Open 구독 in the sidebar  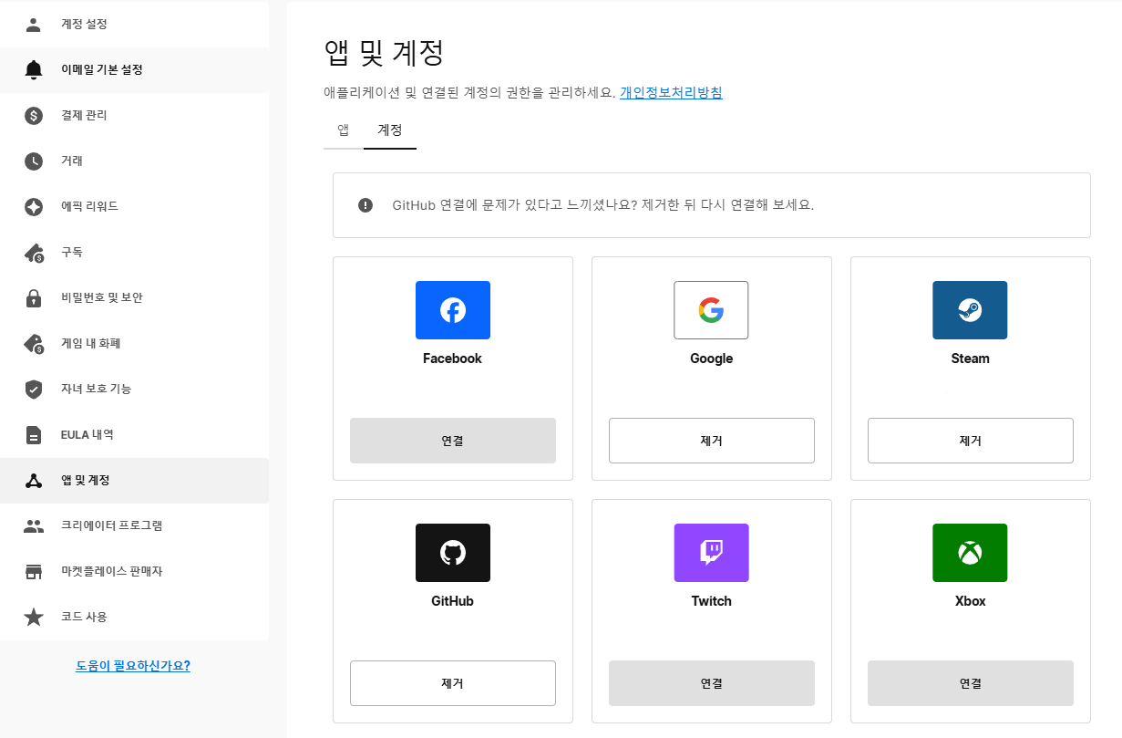tap(134, 253)
